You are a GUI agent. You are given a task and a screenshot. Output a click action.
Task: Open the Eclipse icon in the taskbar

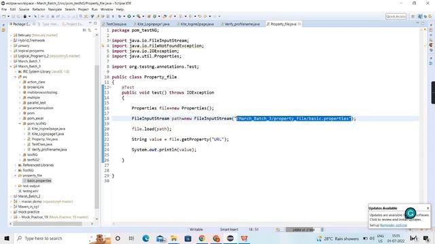point(230,238)
